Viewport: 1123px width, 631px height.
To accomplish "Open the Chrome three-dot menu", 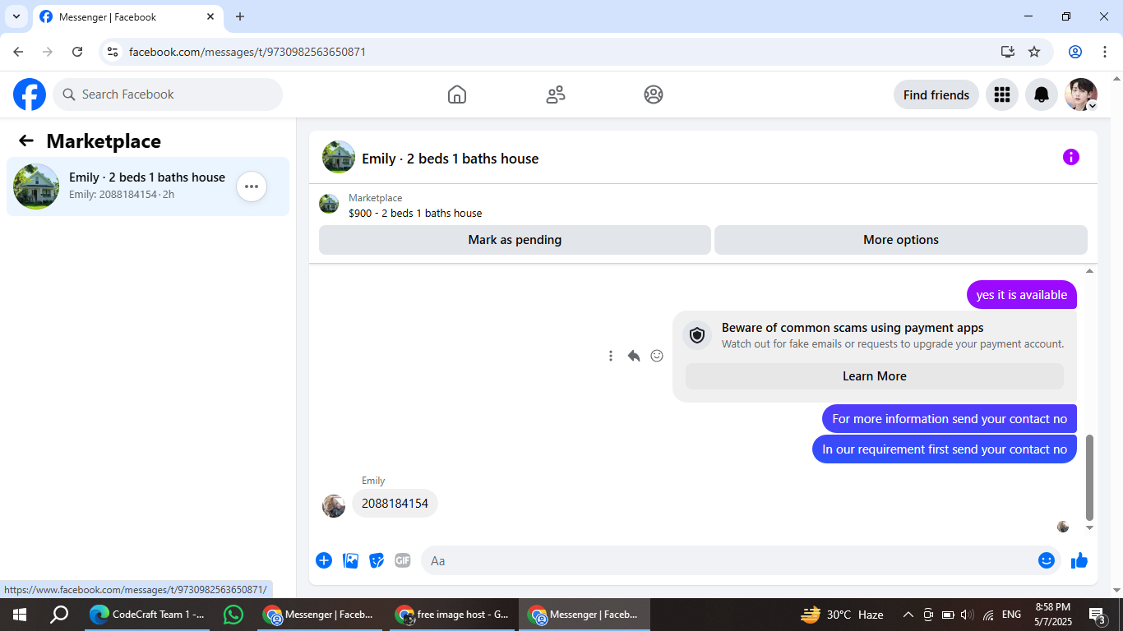I will pyautogui.click(x=1105, y=52).
